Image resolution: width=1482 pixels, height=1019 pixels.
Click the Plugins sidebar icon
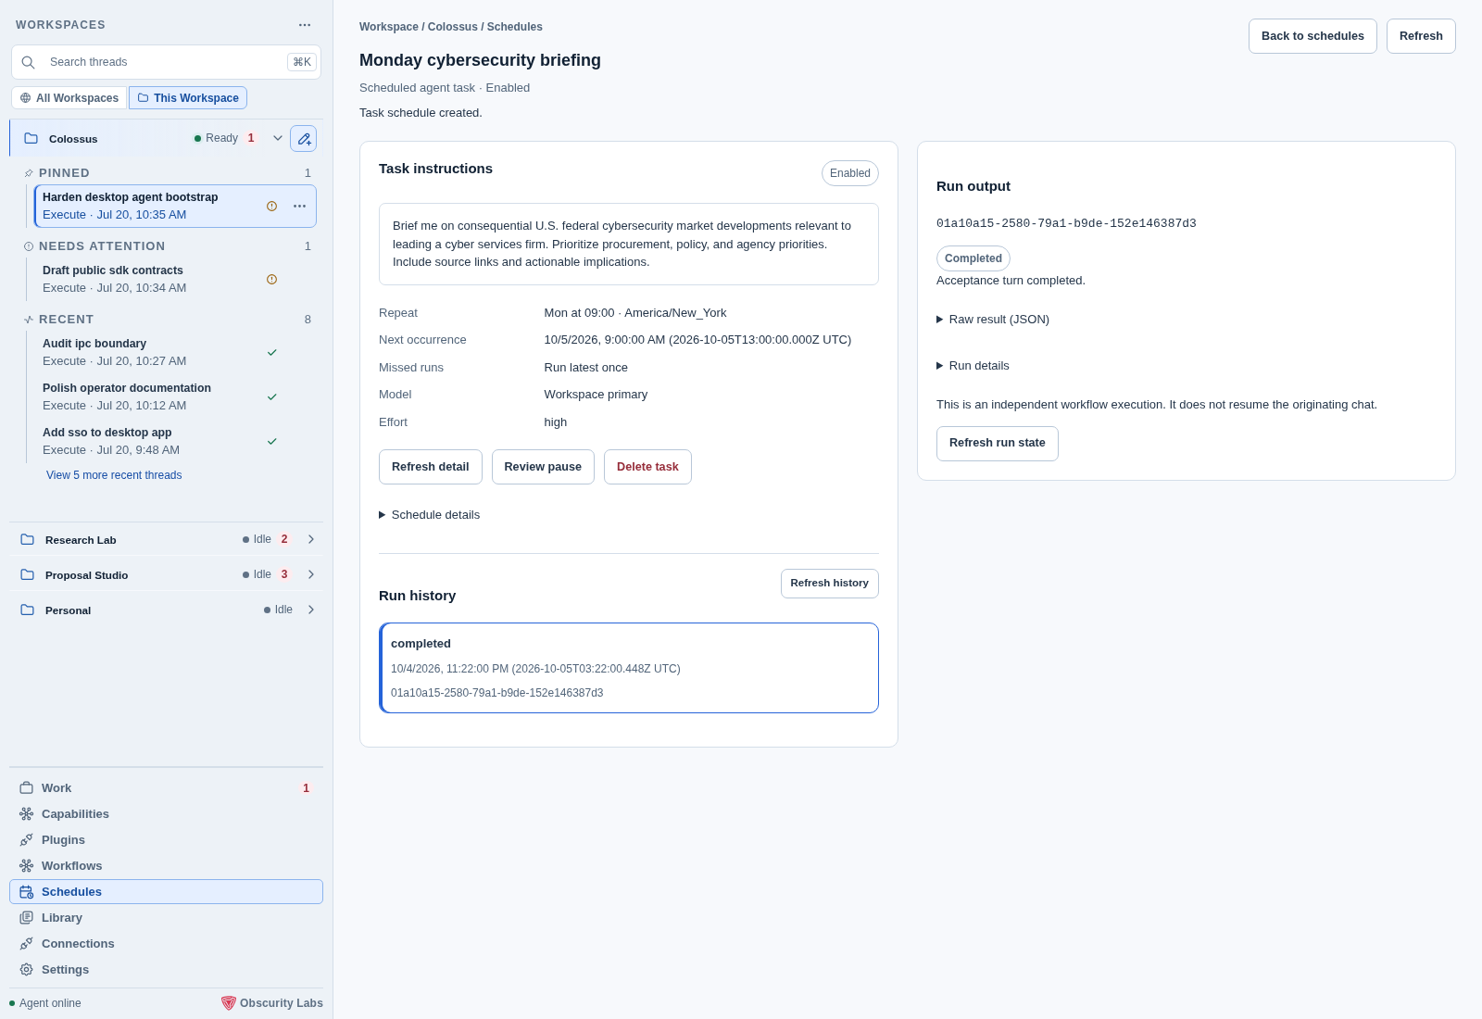click(26, 839)
